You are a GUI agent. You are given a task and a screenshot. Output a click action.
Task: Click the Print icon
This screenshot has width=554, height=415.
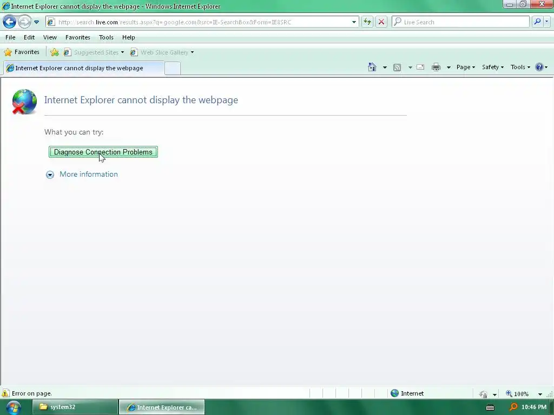tap(436, 67)
